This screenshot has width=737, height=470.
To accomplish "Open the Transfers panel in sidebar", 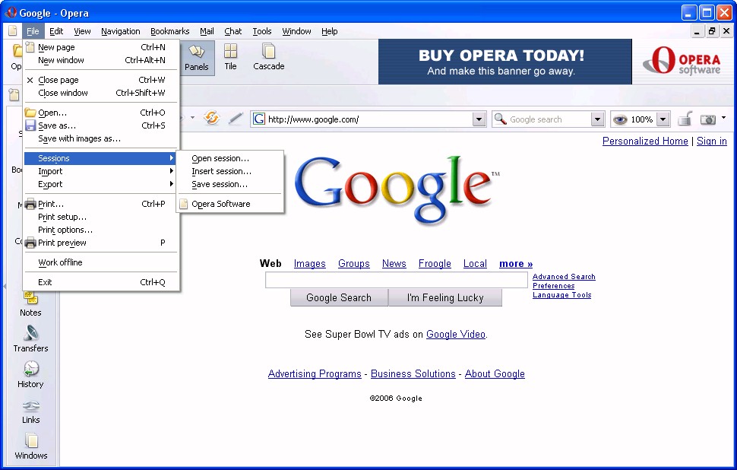I will [x=30, y=338].
